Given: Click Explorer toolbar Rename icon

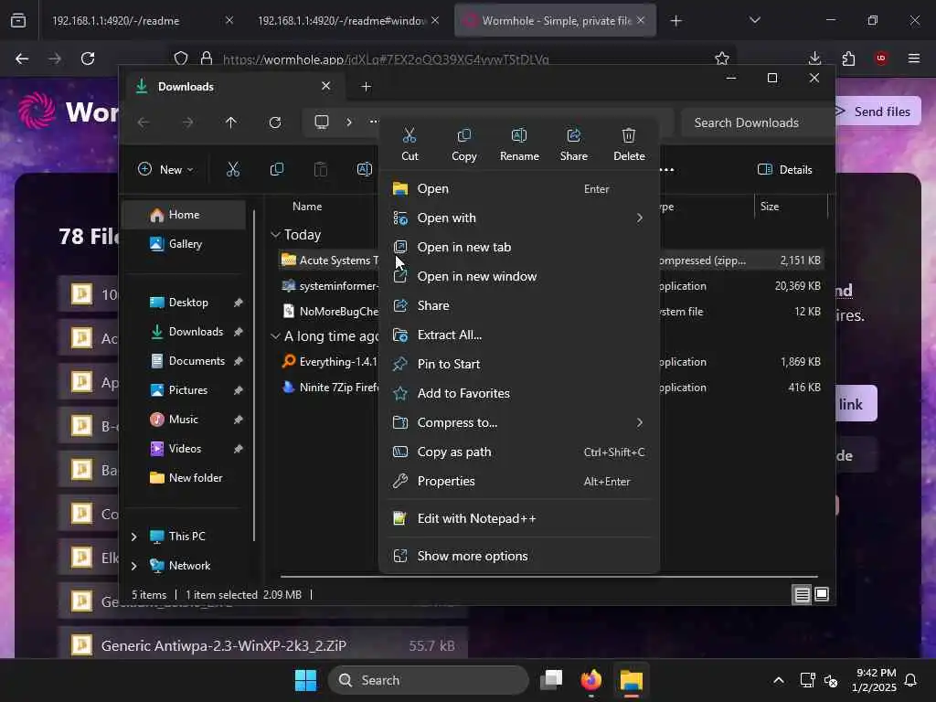Looking at the screenshot, I should click(x=364, y=169).
